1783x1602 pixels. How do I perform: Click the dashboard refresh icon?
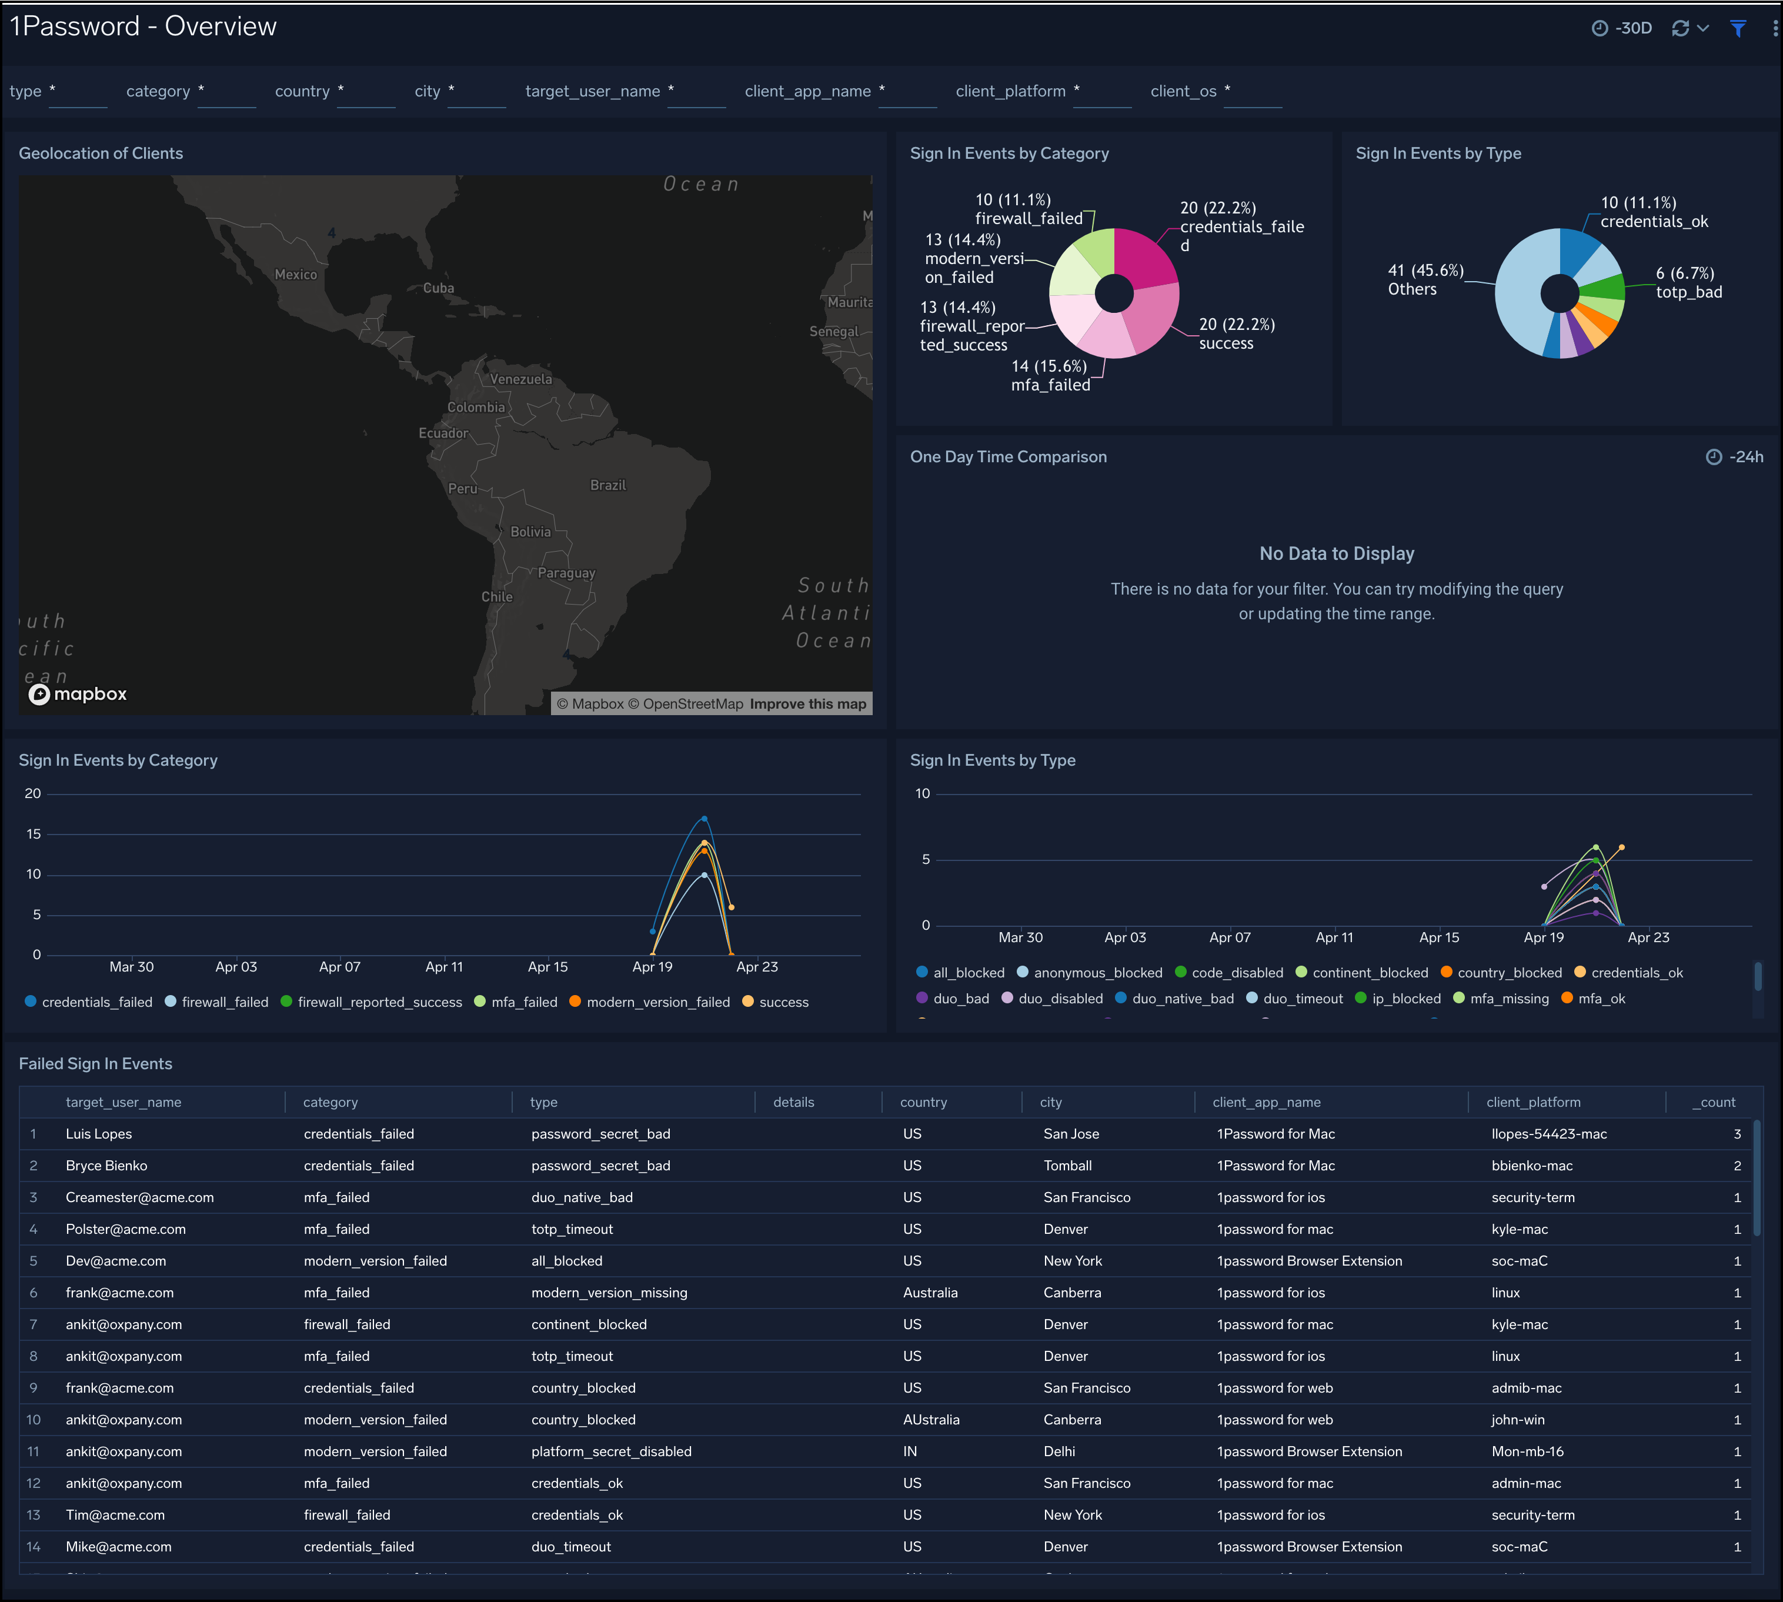click(1680, 28)
